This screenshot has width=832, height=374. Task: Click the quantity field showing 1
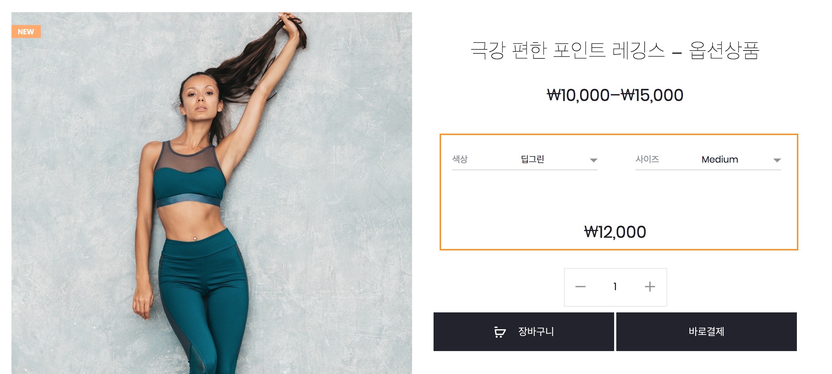[615, 287]
